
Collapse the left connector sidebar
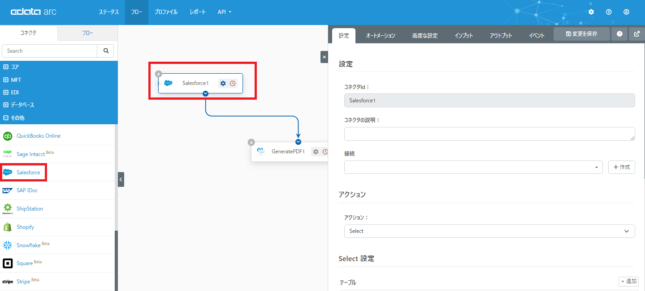[x=121, y=179]
